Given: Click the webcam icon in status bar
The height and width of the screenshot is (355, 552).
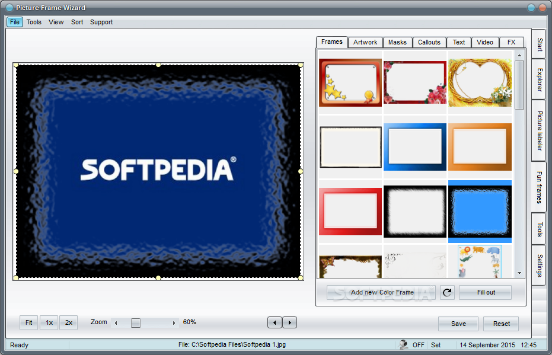Looking at the screenshot, I should (x=403, y=344).
